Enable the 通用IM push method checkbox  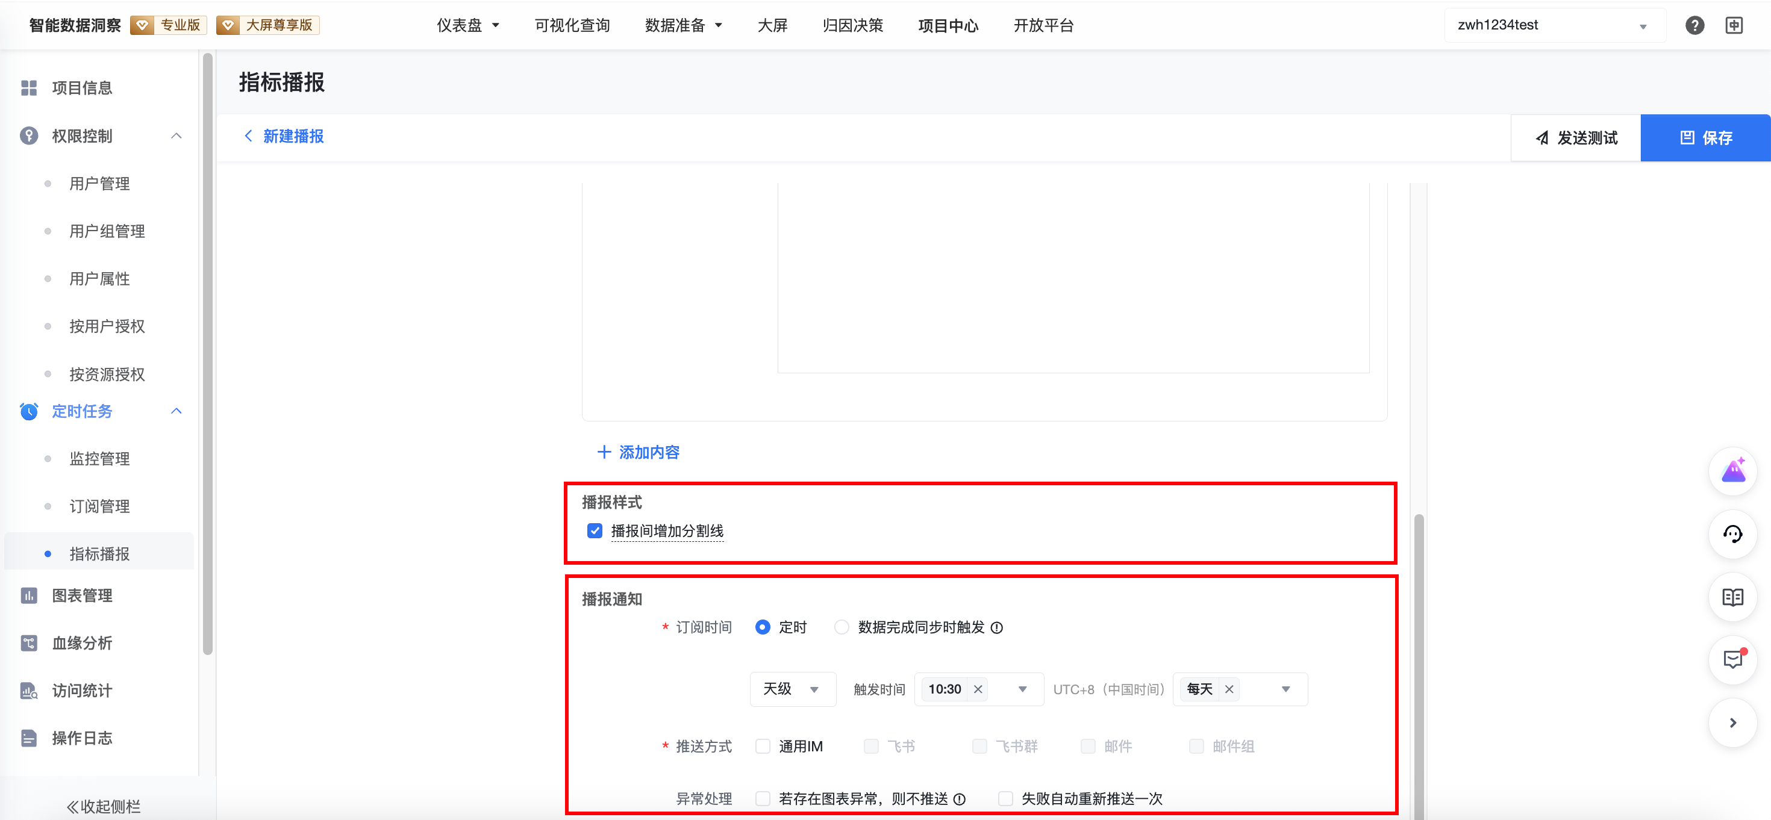[763, 747]
